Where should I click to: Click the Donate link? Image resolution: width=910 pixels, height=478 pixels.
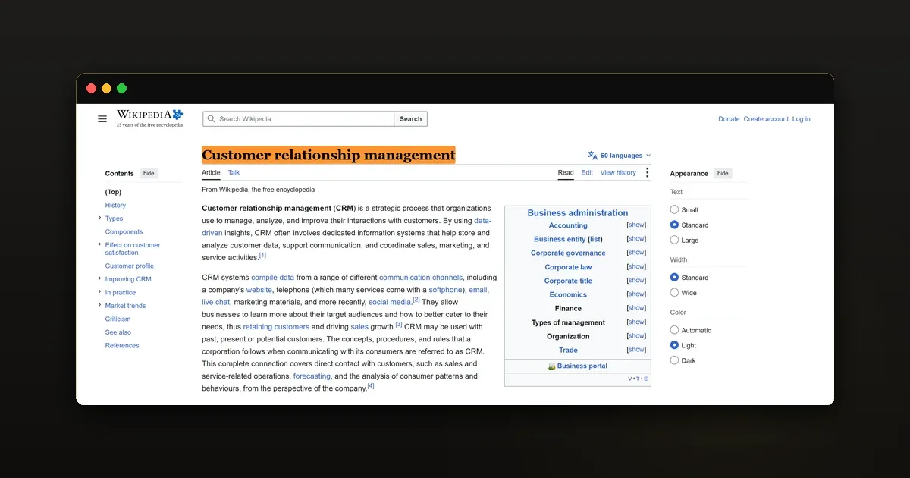[729, 119]
